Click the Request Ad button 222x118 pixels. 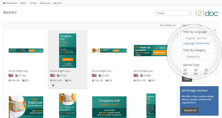click(190, 110)
